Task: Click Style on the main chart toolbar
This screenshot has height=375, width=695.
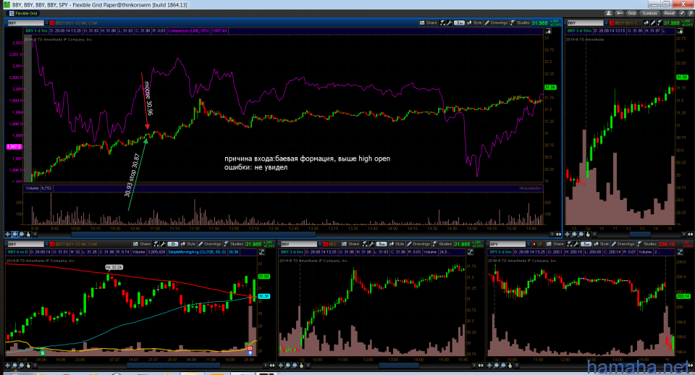Action: tap(475, 23)
